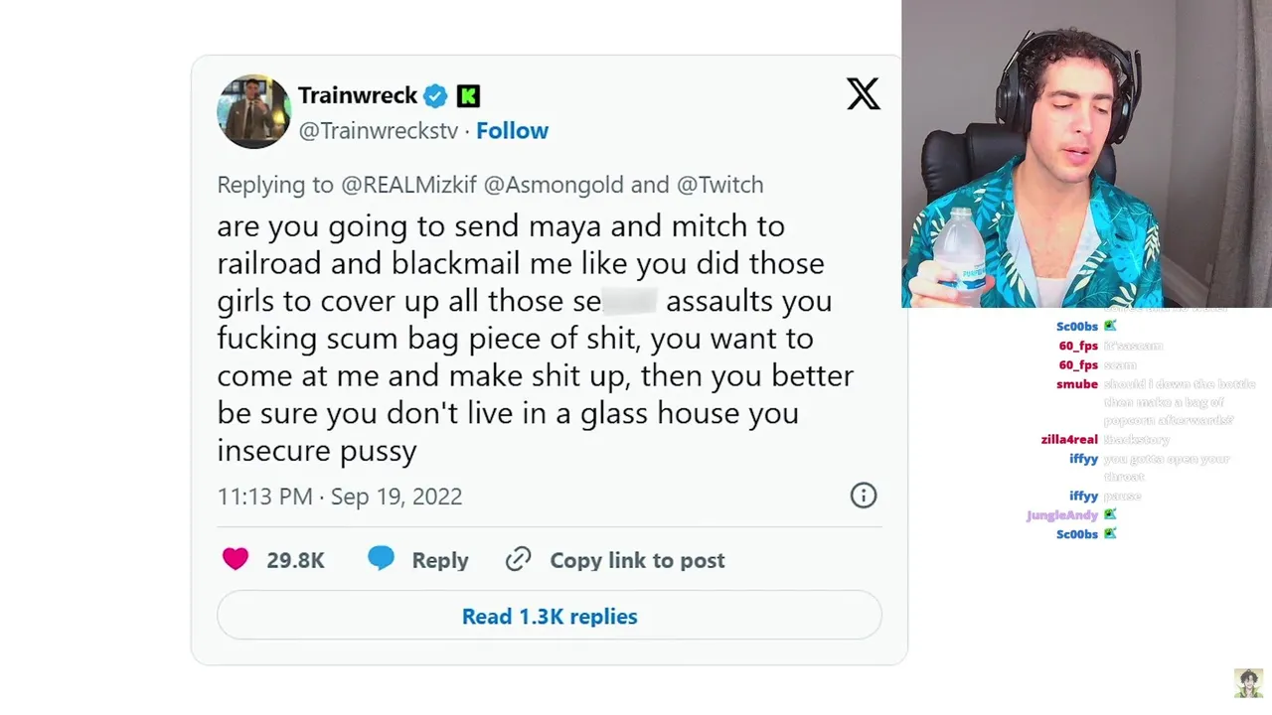Click the zilla4real chat username
1272x715 pixels.
click(1069, 440)
